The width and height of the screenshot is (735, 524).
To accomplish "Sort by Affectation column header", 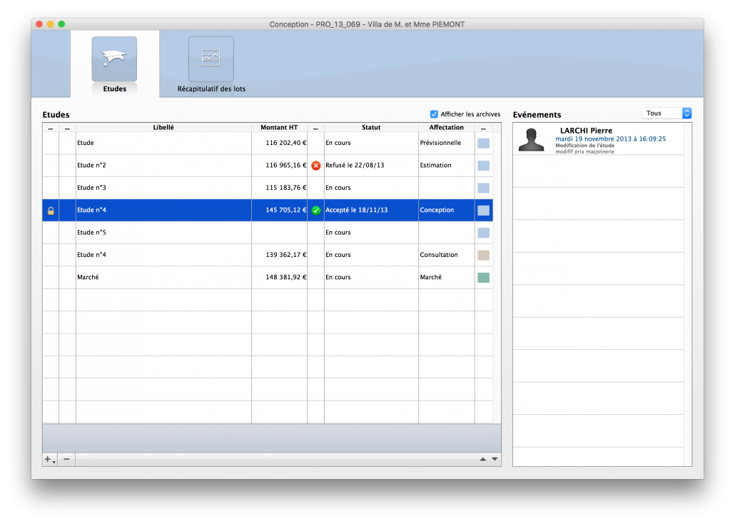I will (x=446, y=127).
